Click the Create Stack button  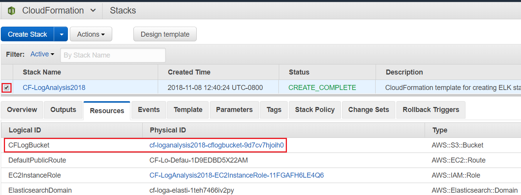pos(27,34)
